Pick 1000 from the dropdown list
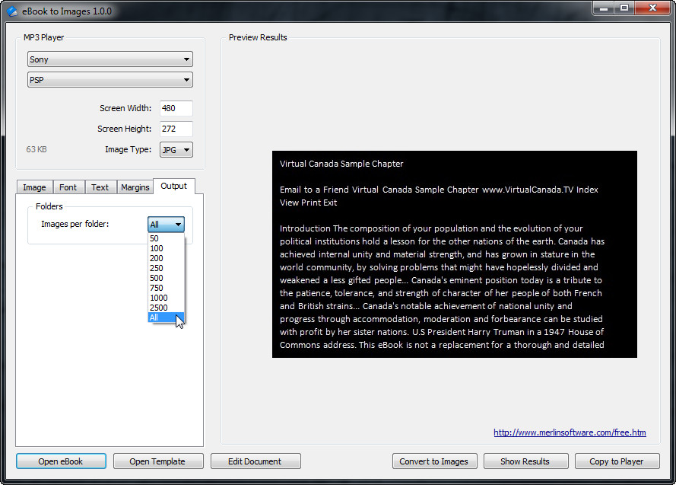 pyautogui.click(x=166, y=298)
